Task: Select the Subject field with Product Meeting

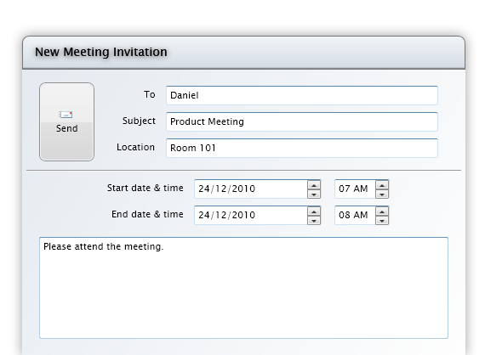Action: [302, 121]
